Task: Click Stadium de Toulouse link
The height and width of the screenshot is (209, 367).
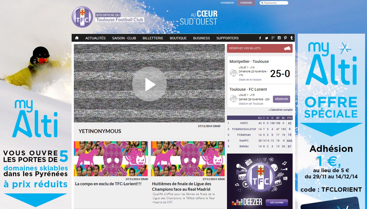Action: pyautogui.click(x=251, y=104)
